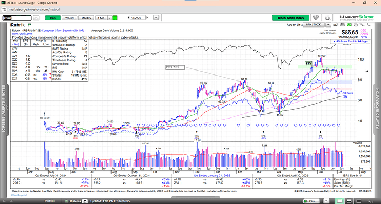Click the Mkt Cap value row

(70, 72)
